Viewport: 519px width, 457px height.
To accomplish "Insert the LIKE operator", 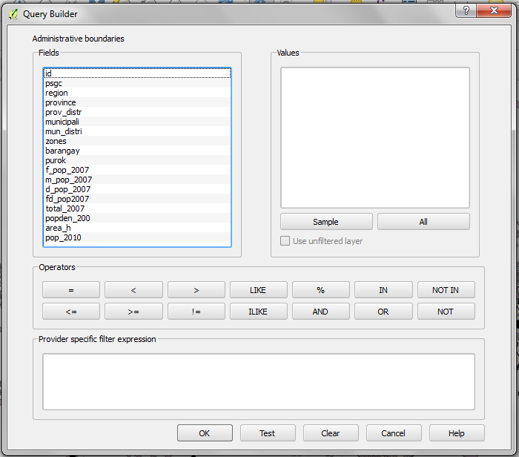I will (259, 290).
